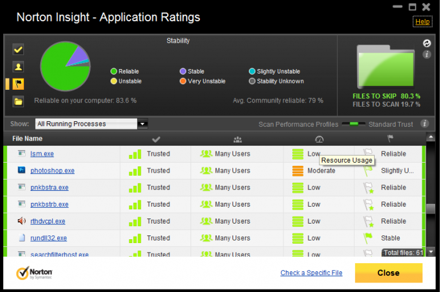Open the Help link
Viewport: 440px width, 292px height.
422,21
